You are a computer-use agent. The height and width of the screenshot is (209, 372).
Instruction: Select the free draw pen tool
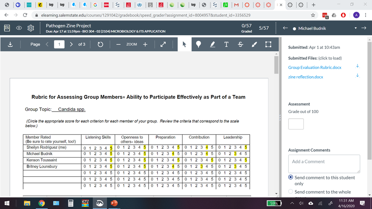[254, 44]
